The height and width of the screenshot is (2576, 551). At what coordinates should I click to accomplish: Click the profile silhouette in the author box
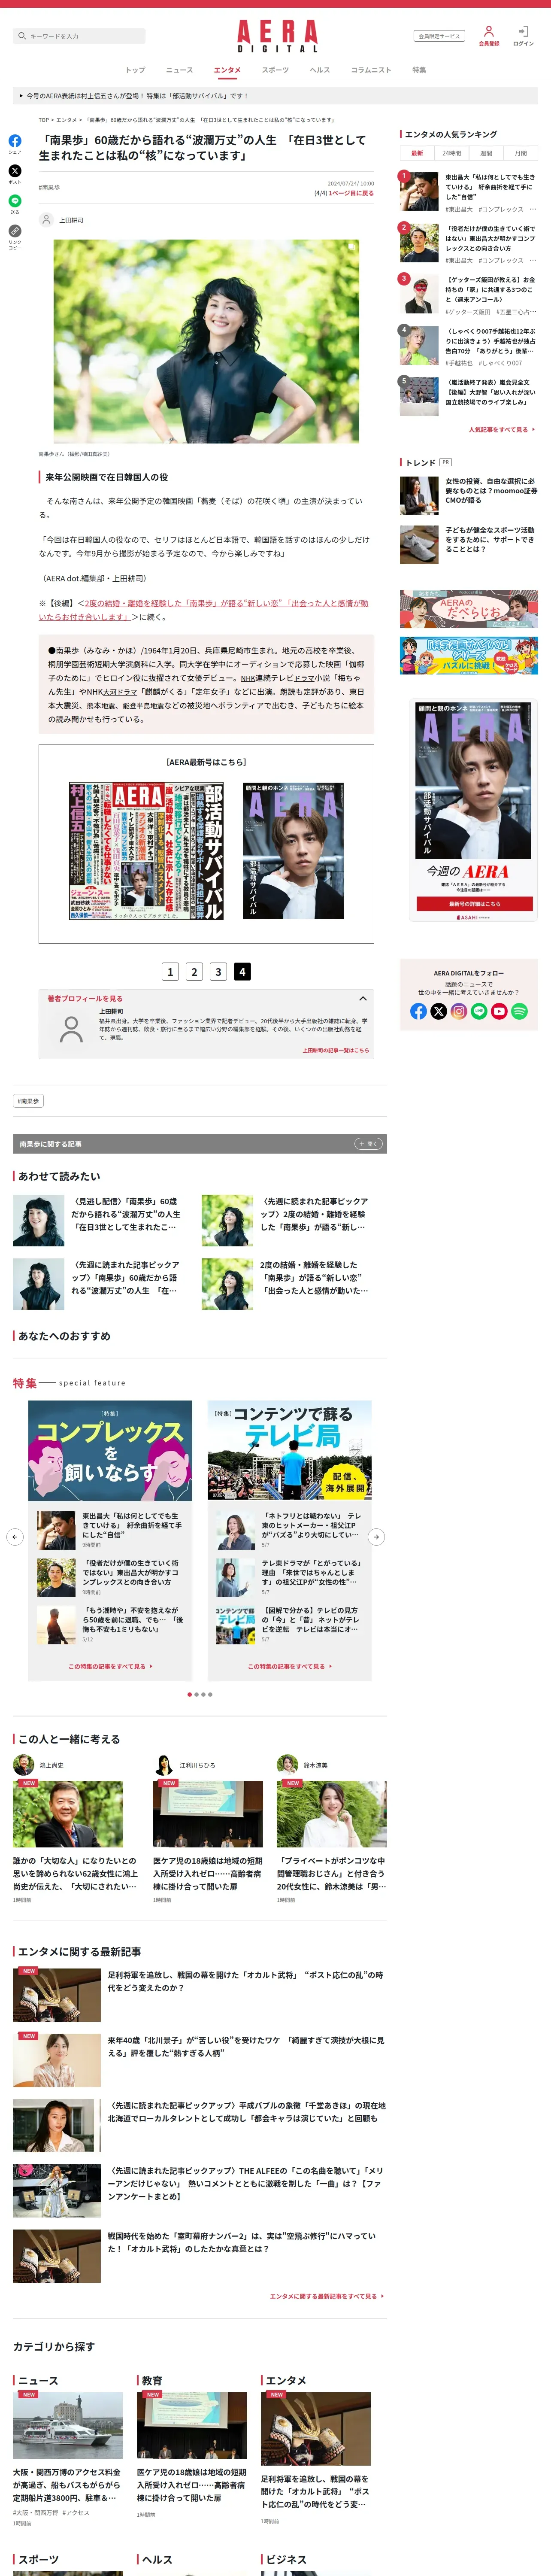[x=71, y=1029]
